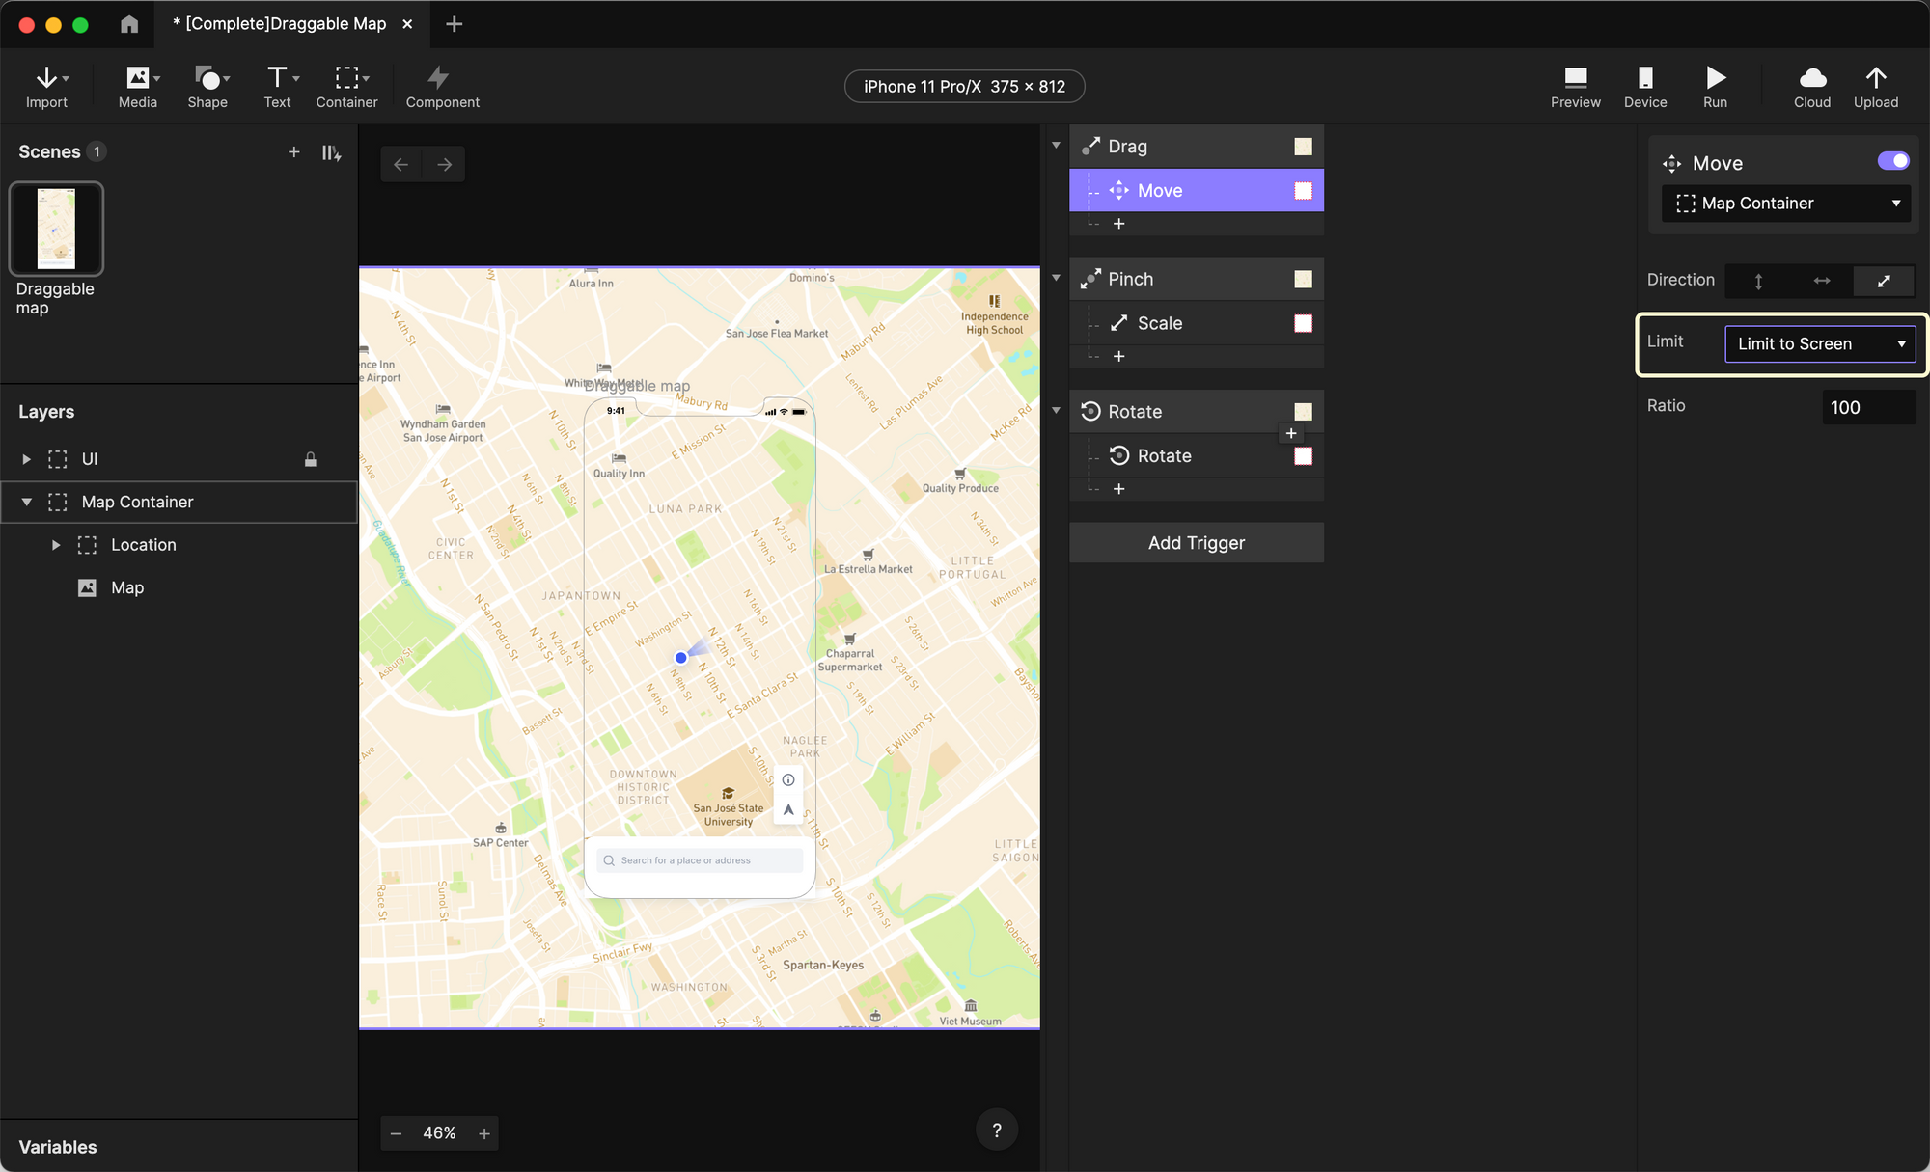The width and height of the screenshot is (1930, 1172).
Task: Select the Container tool
Action: point(346,78)
